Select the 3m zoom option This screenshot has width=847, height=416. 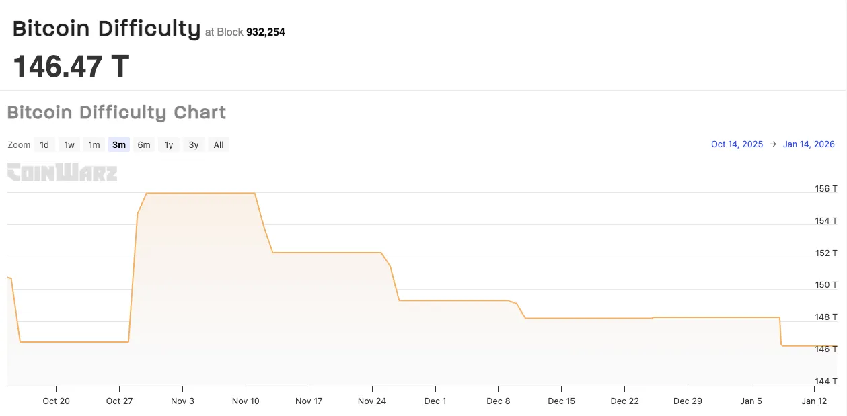118,144
